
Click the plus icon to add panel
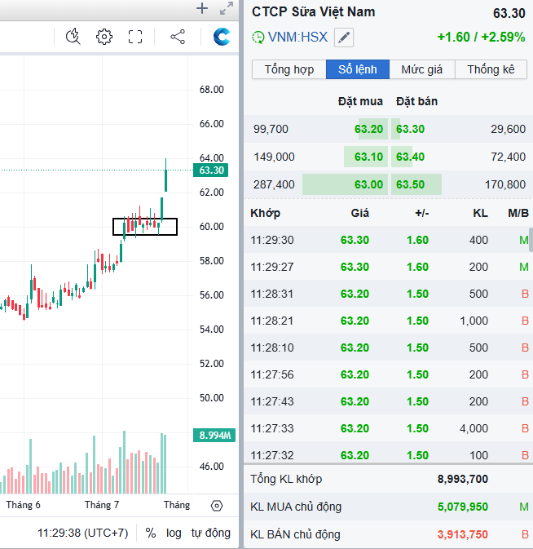202,9
